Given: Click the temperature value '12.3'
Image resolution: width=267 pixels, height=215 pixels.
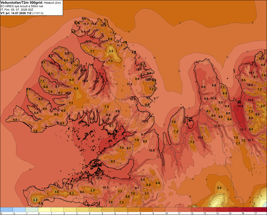Looking at the screenshot, I should (145, 121).
